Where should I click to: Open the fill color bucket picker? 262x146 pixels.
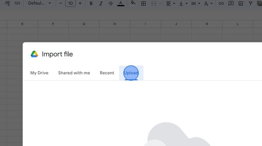point(133,3)
